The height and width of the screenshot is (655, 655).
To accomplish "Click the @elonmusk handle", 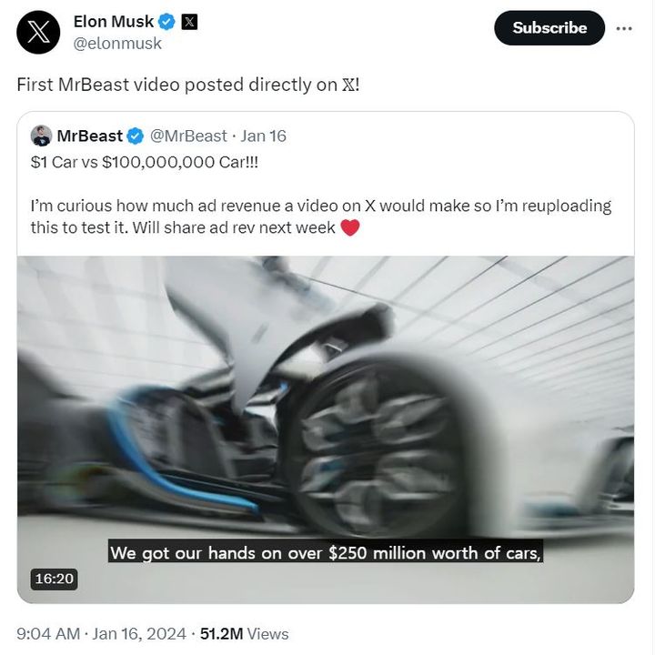I will coord(117,43).
